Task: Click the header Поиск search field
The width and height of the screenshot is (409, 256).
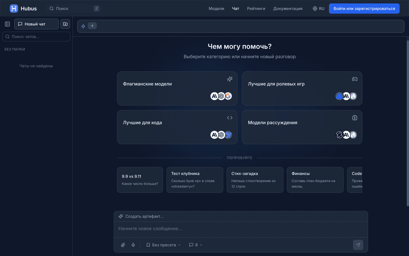Action: (74, 9)
